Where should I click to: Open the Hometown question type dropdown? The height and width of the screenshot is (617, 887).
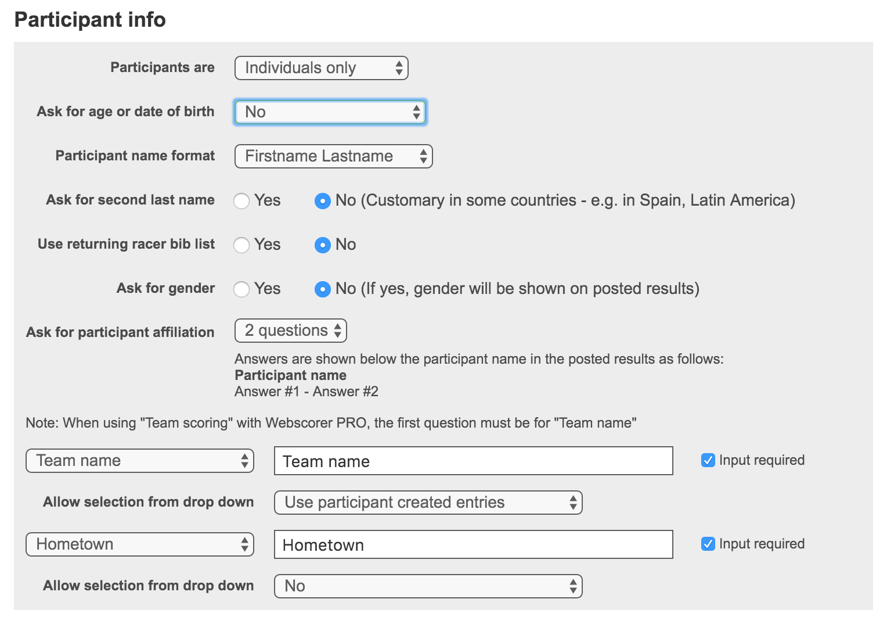click(140, 544)
